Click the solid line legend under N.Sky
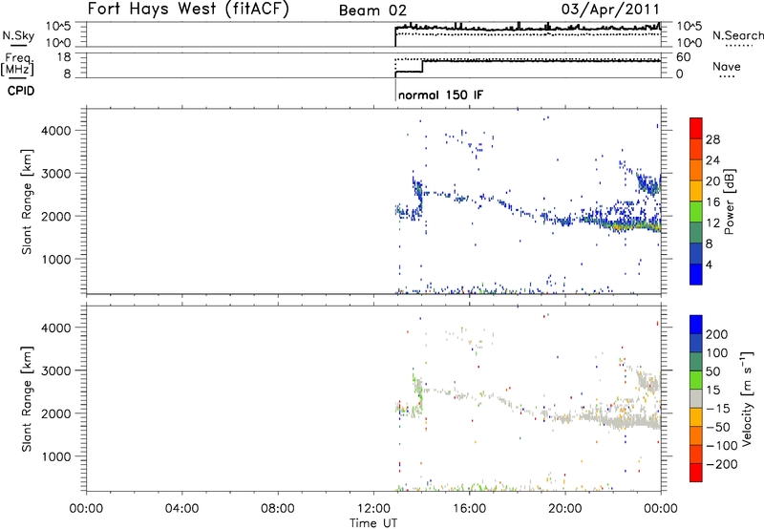This screenshot has width=764, height=529. (18, 45)
